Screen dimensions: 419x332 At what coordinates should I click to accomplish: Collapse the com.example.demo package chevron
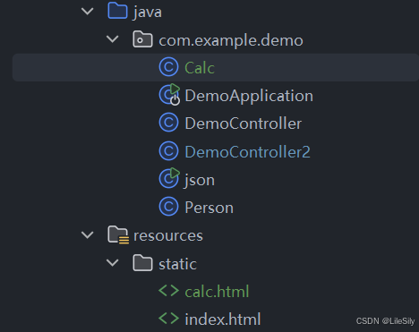coord(113,39)
